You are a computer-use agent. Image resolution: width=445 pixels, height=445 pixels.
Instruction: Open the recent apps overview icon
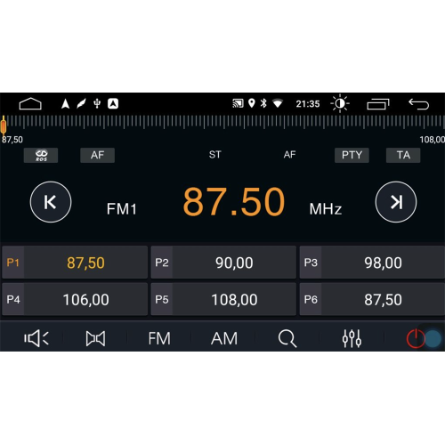point(378,104)
